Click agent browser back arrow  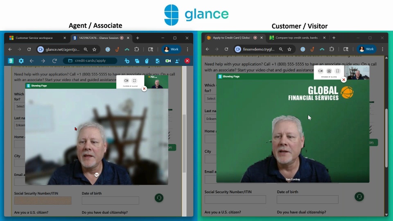[x=10, y=50]
